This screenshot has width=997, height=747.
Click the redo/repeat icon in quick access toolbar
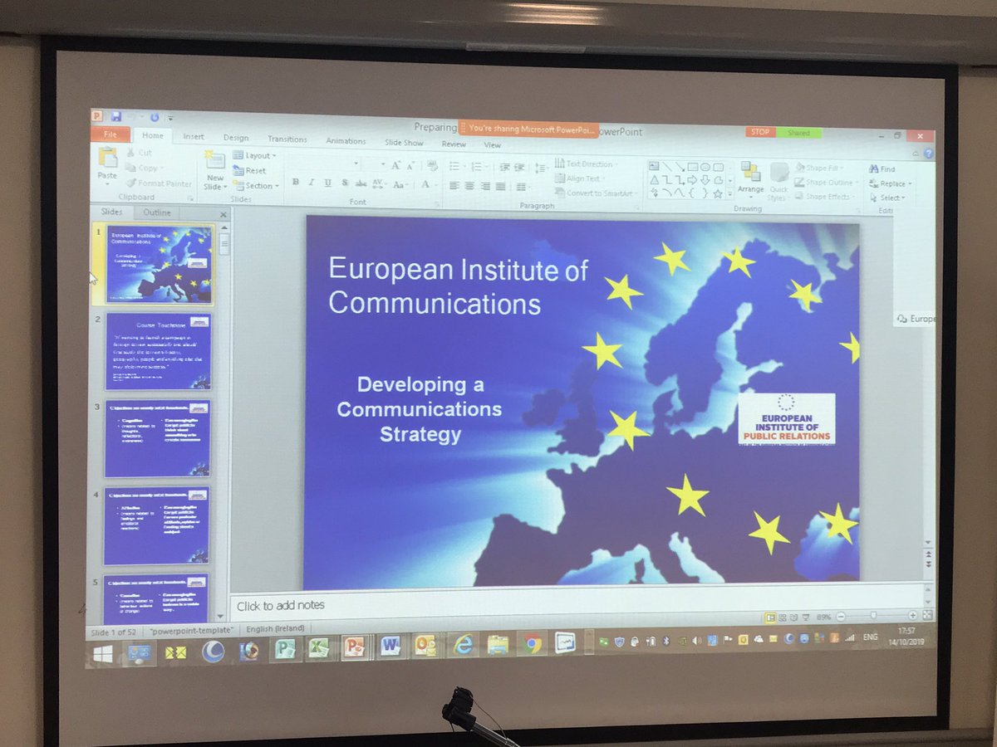coord(154,118)
